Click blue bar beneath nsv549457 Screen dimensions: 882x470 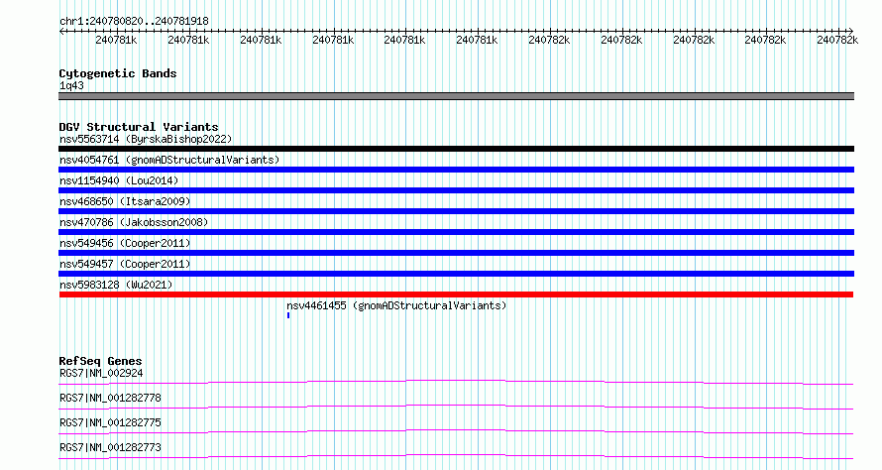tap(456, 274)
